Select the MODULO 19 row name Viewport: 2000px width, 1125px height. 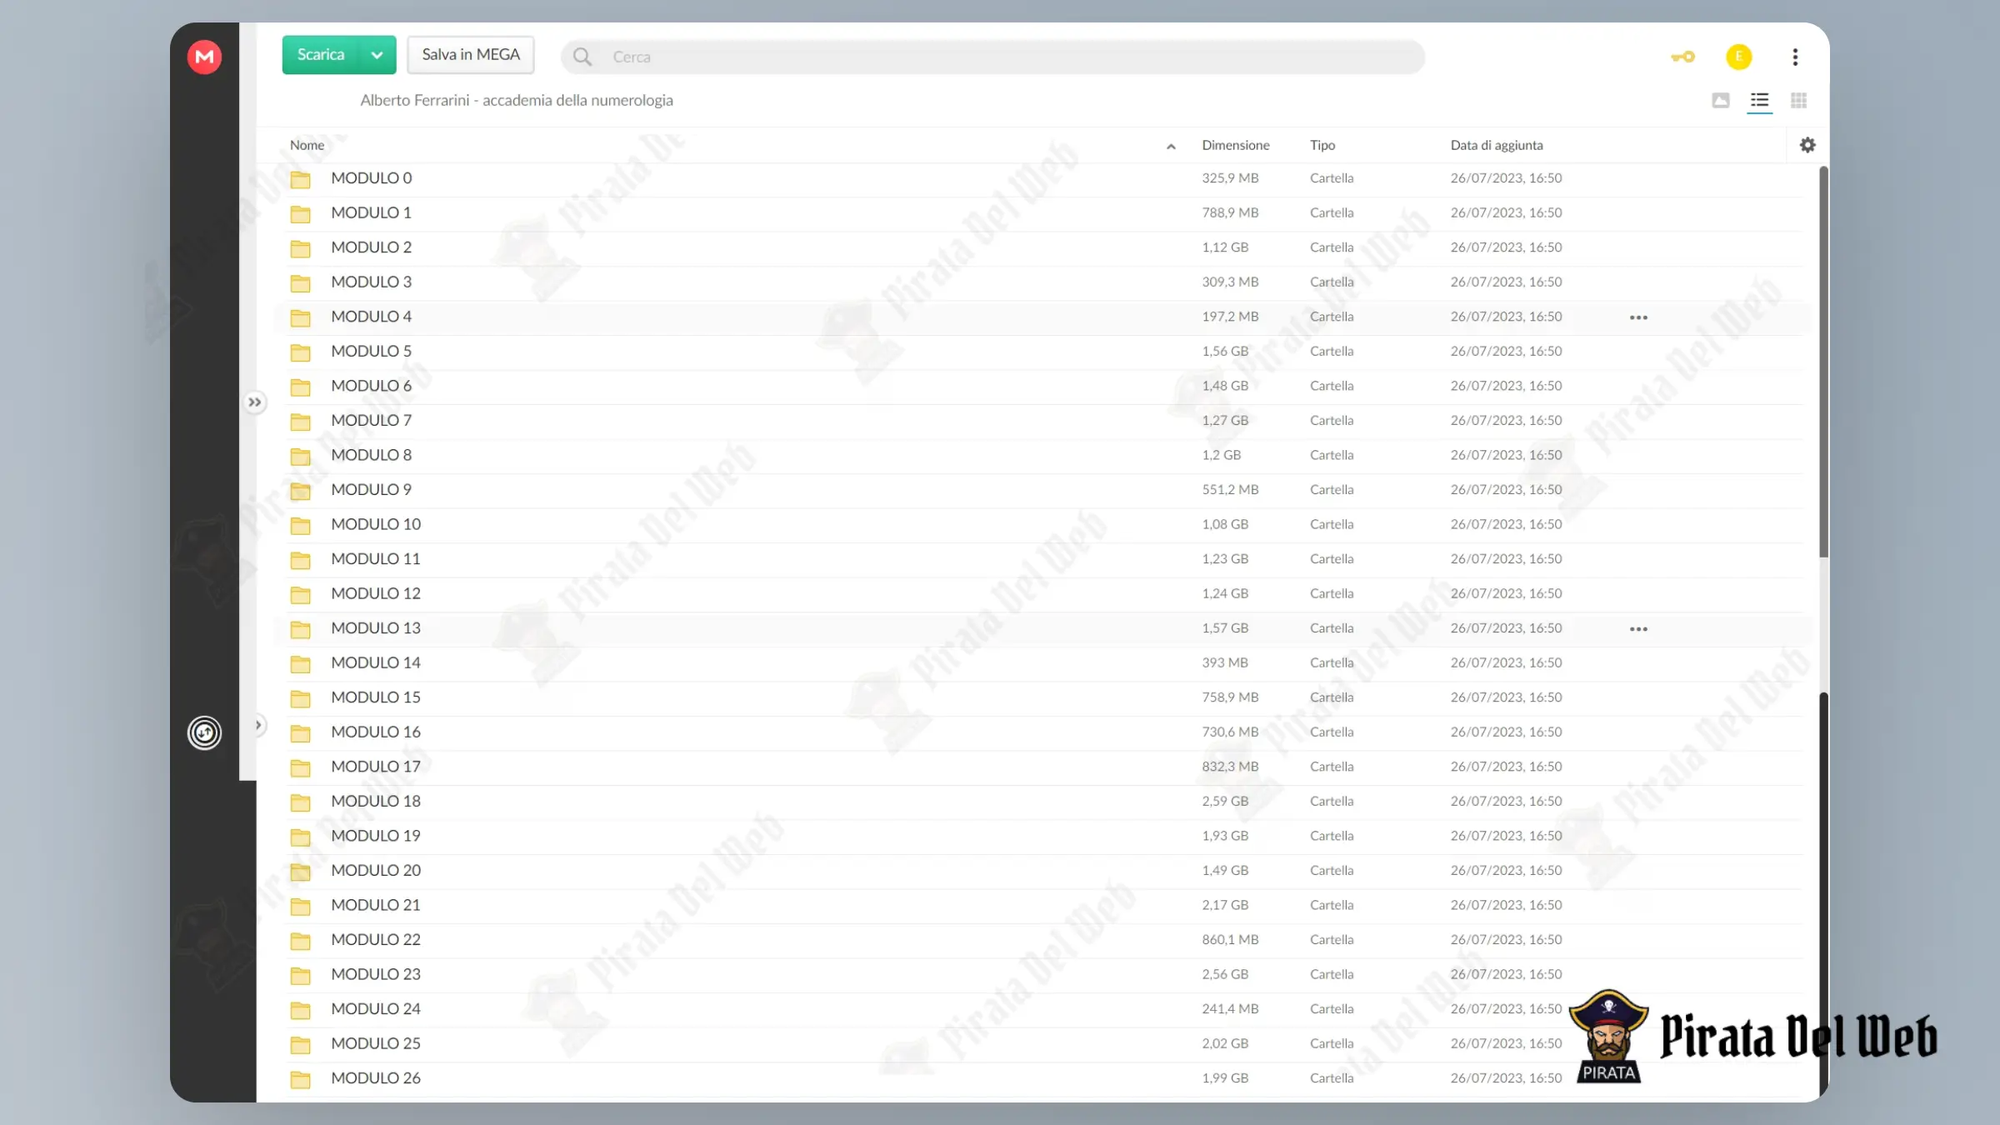click(x=376, y=835)
